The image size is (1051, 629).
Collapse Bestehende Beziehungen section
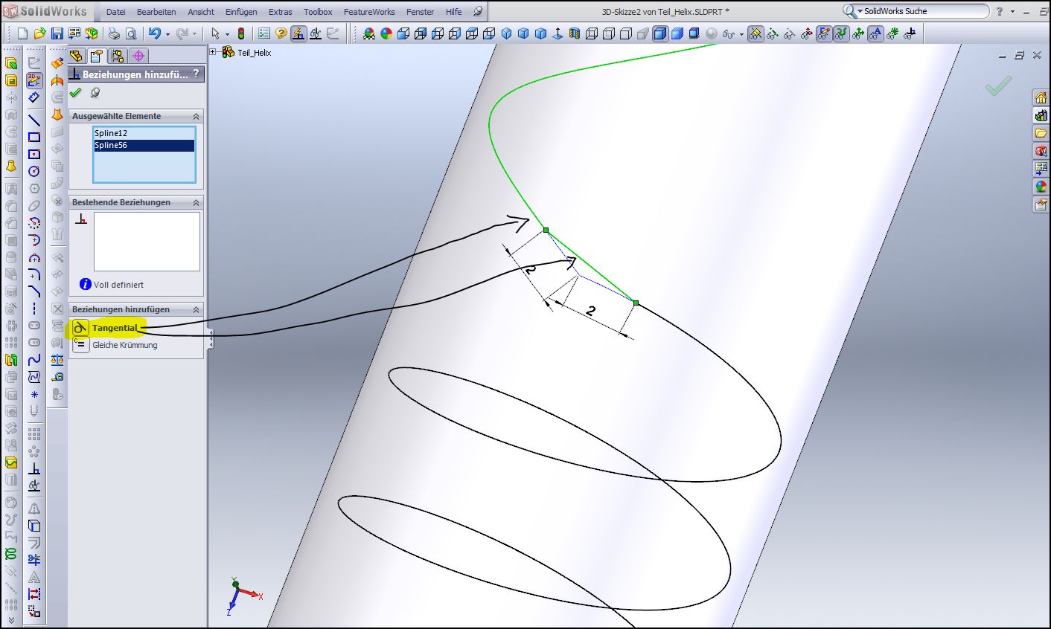click(197, 203)
